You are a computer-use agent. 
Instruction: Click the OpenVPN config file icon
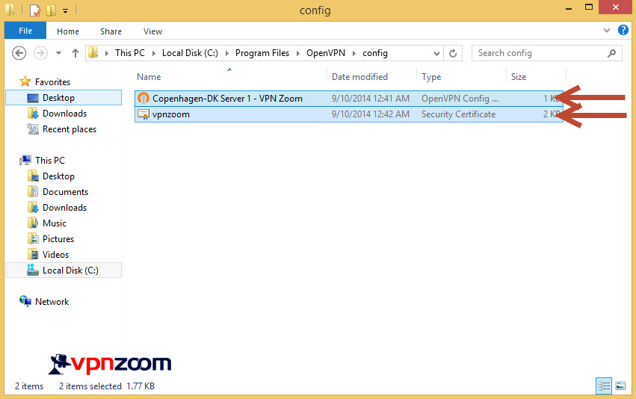pos(143,98)
